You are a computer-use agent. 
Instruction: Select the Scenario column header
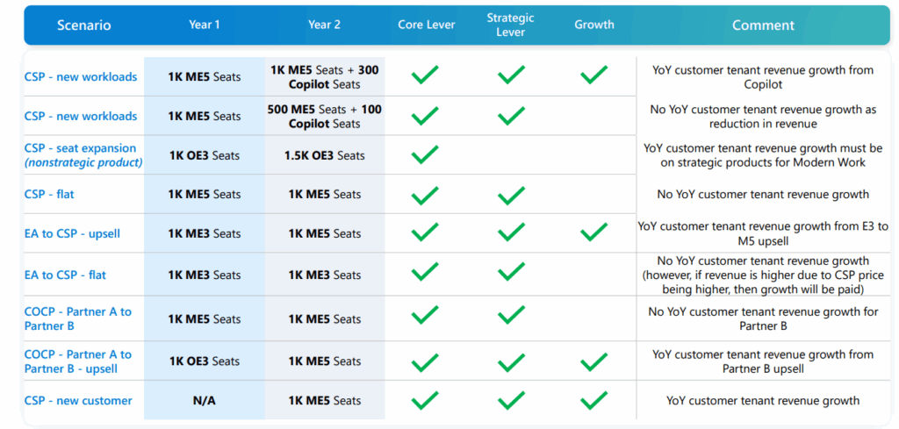click(84, 25)
